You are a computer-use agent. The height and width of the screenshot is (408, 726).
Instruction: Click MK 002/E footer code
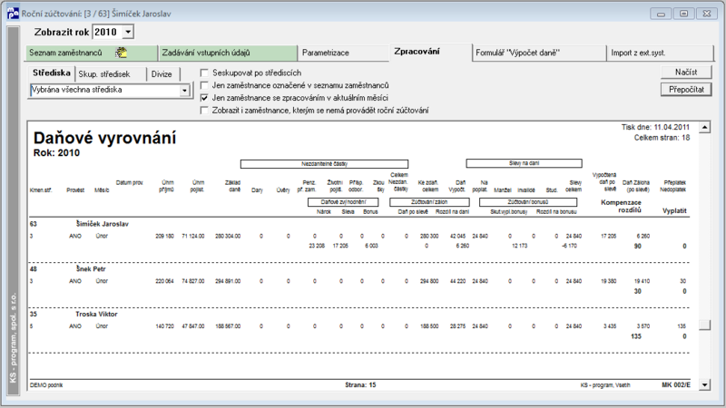tap(676, 384)
